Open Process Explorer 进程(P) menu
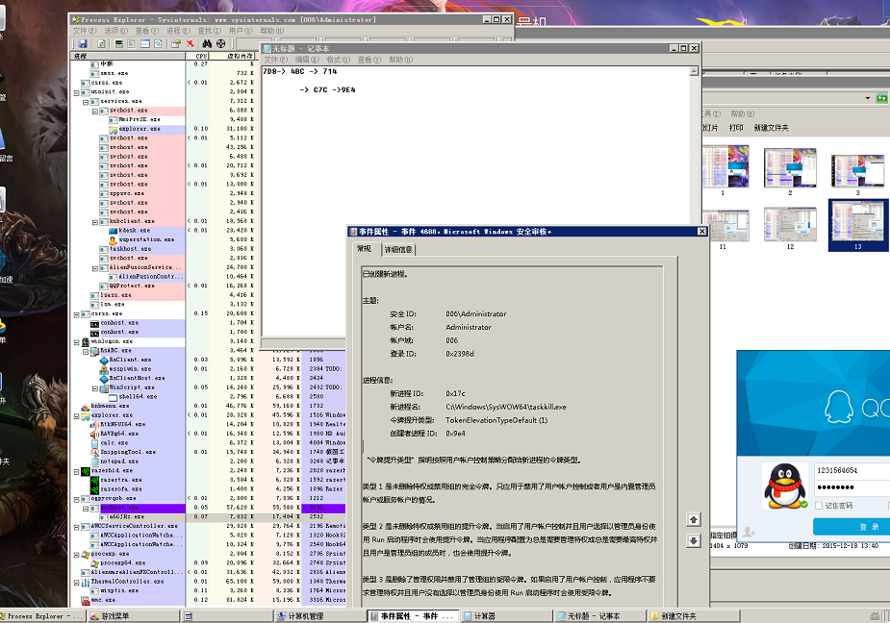The width and height of the screenshot is (890, 623). point(178,31)
